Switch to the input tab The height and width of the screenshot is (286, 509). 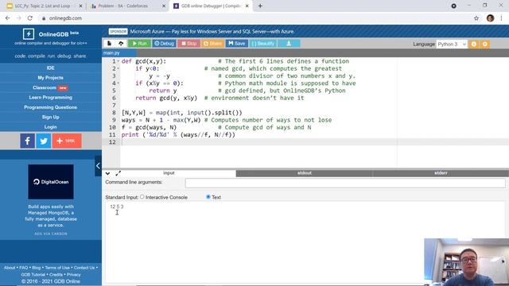169,173
